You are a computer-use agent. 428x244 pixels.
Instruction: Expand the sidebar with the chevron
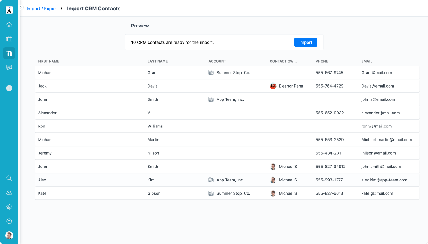(x=21, y=7)
